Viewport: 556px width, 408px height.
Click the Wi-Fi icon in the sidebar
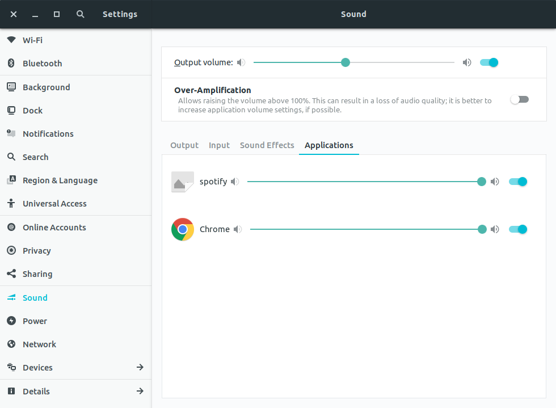(x=11, y=40)
